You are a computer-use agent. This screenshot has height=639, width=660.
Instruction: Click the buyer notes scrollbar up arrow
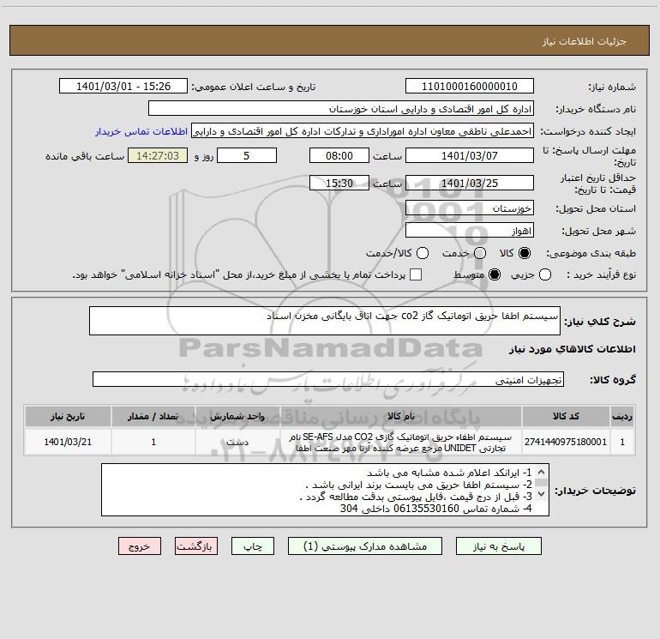point(542,472)
